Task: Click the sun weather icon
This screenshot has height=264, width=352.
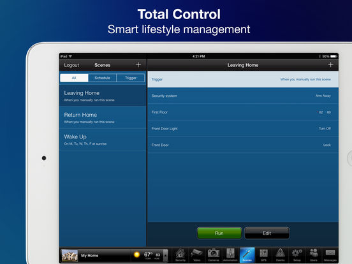Action: pos(136,254)
